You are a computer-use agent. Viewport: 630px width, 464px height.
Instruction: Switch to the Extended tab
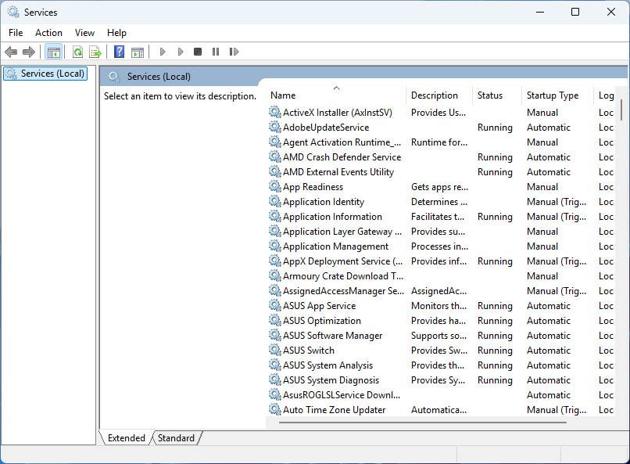[126, 438]
